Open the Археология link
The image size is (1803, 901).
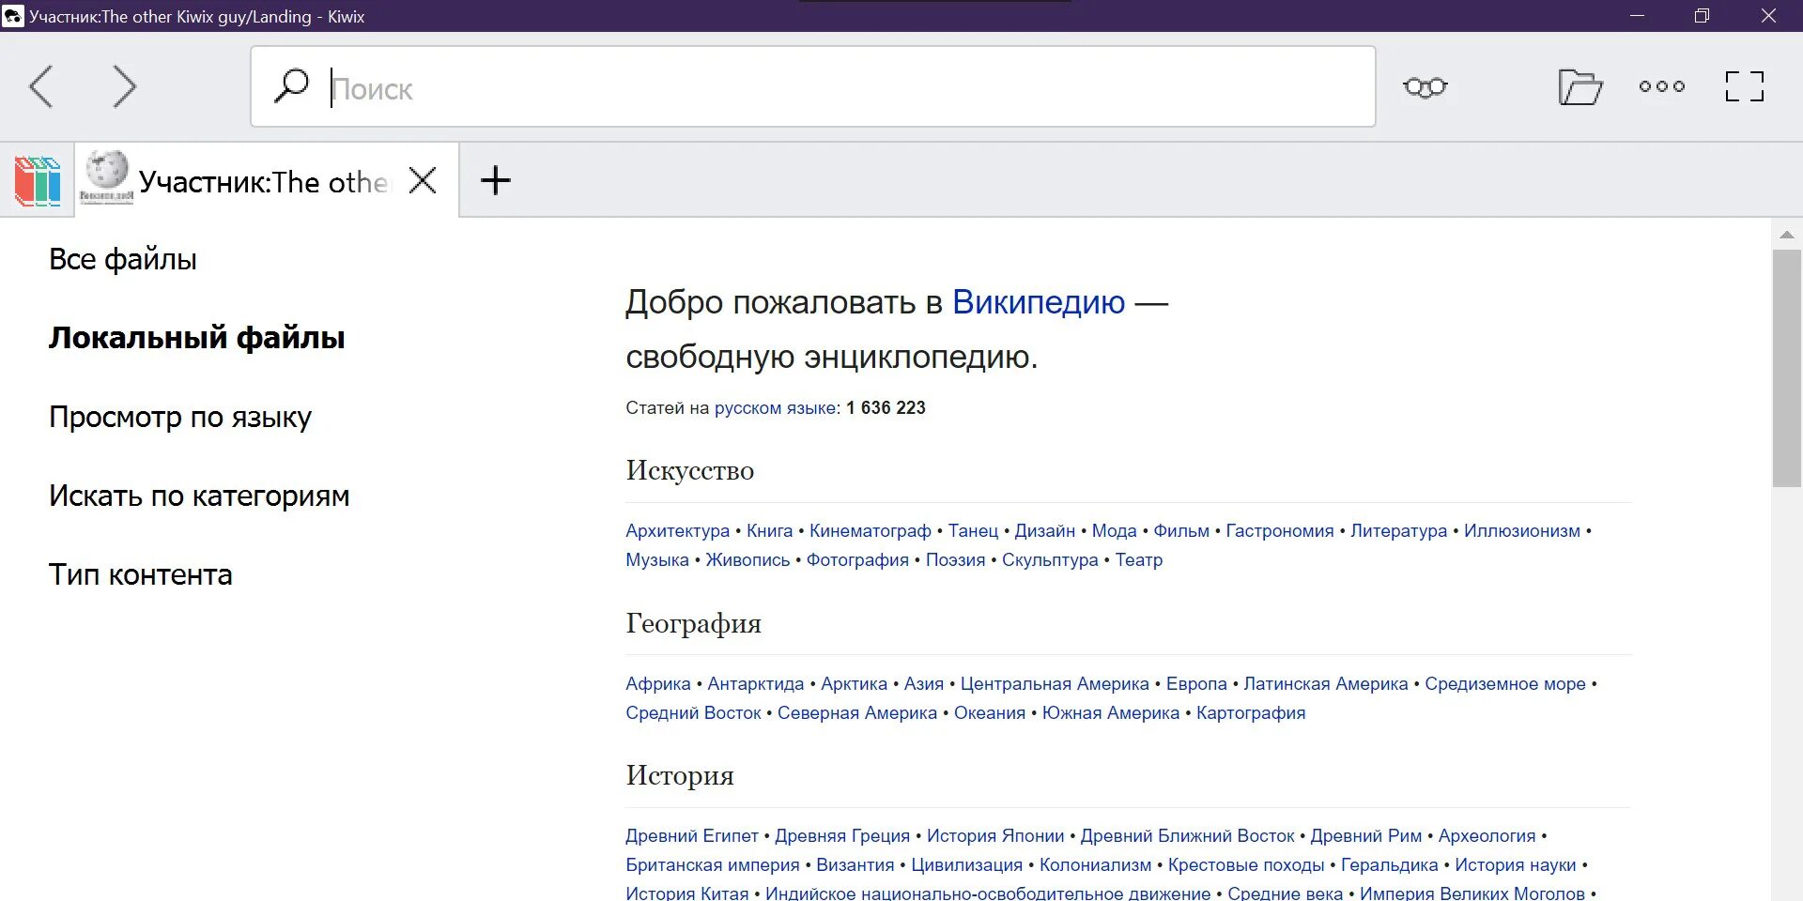(1487, 836)
